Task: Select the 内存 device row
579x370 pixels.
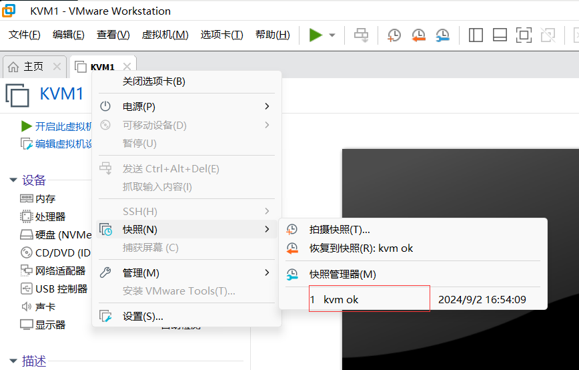Action: point(37,199)
